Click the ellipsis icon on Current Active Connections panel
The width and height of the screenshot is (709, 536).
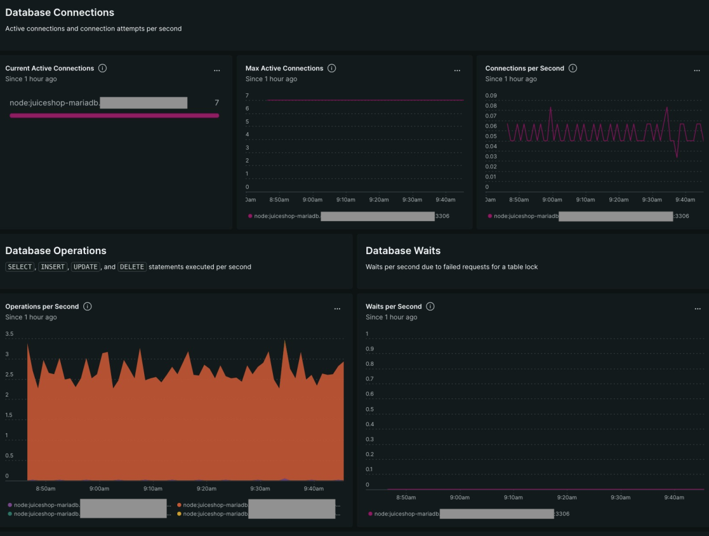[x=217, y=70]
